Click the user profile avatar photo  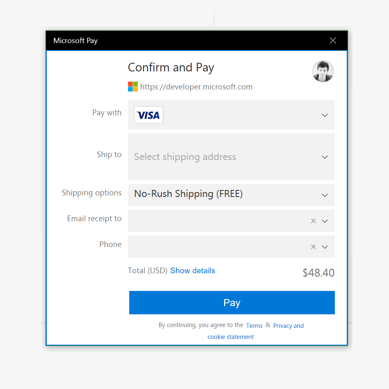tap(323, 71)
